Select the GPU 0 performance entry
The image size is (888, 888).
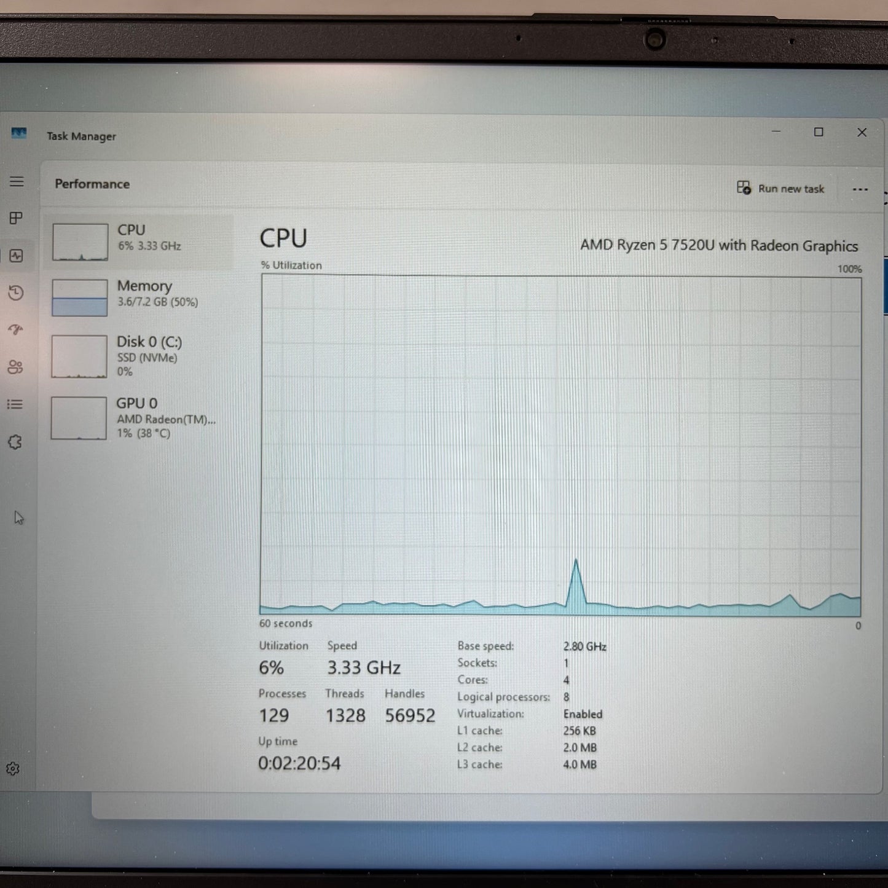pyautogui.click(x=138, y=418)
